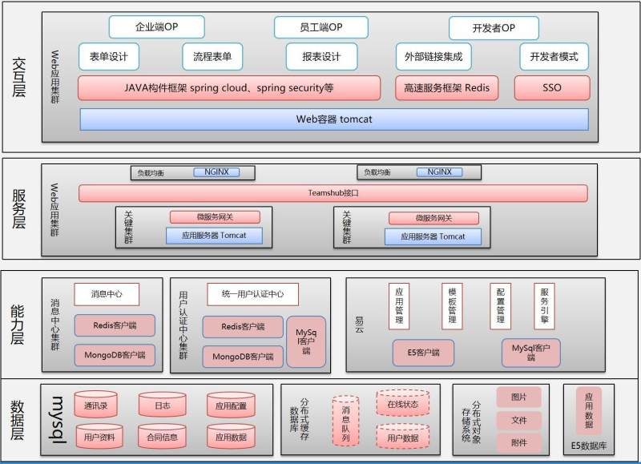Select the 员工端OP box
Image resolution: width=641 pixels, height=464 pixels.
coord(321,27)
